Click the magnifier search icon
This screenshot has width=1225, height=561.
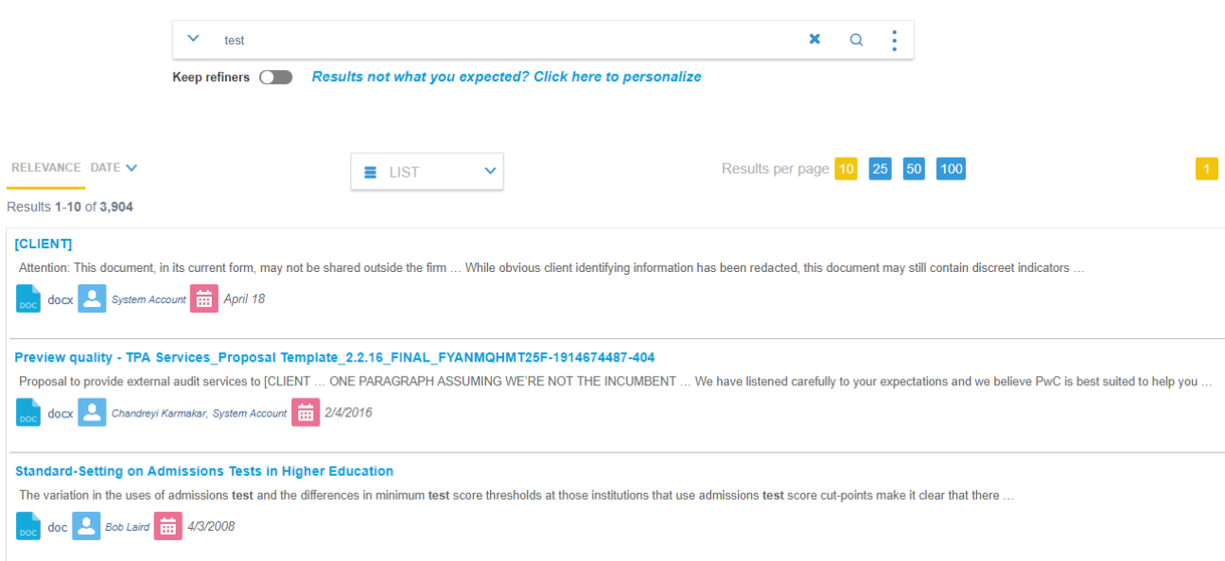coord(856,40)
